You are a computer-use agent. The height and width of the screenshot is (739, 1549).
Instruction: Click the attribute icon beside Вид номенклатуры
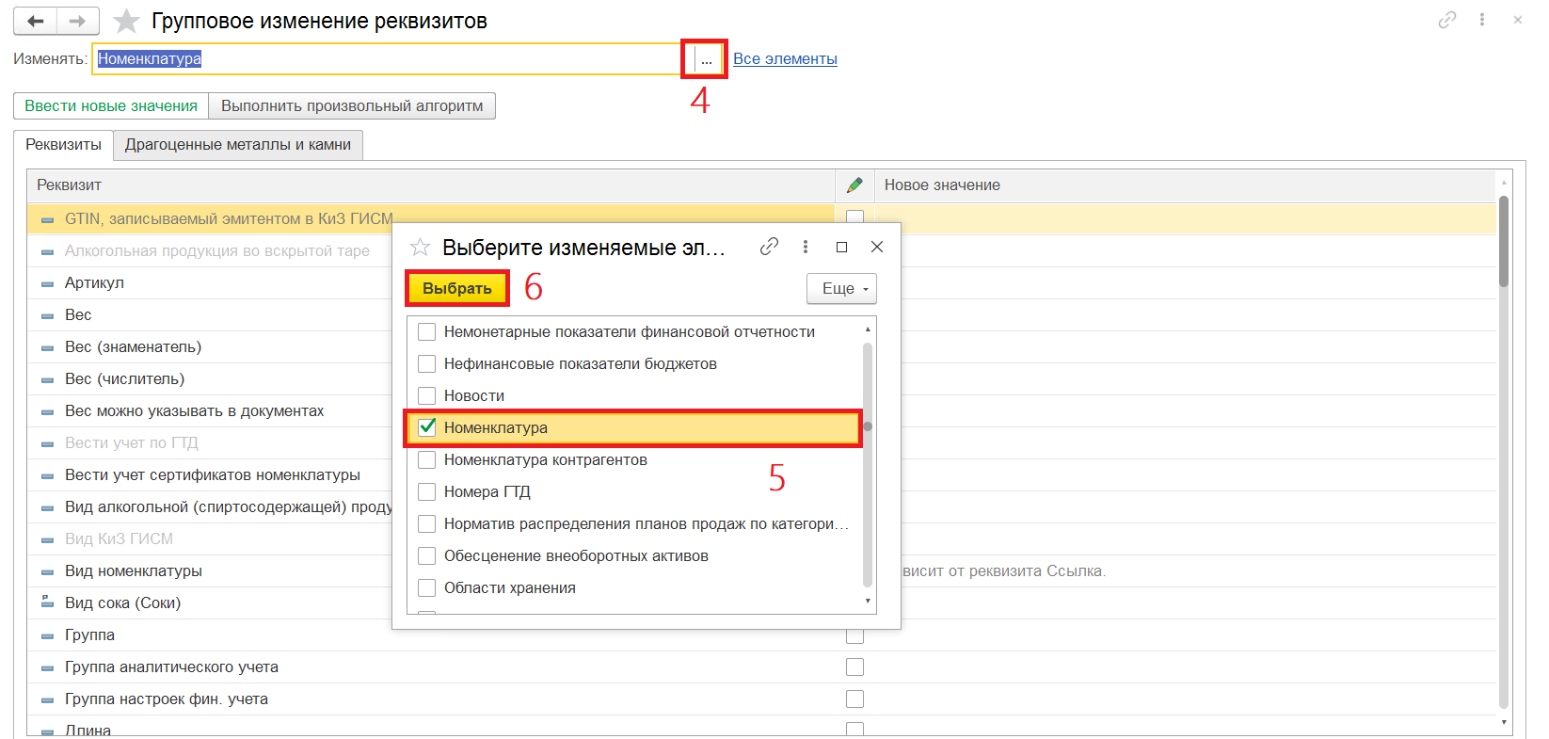click(x=47, y=571)
